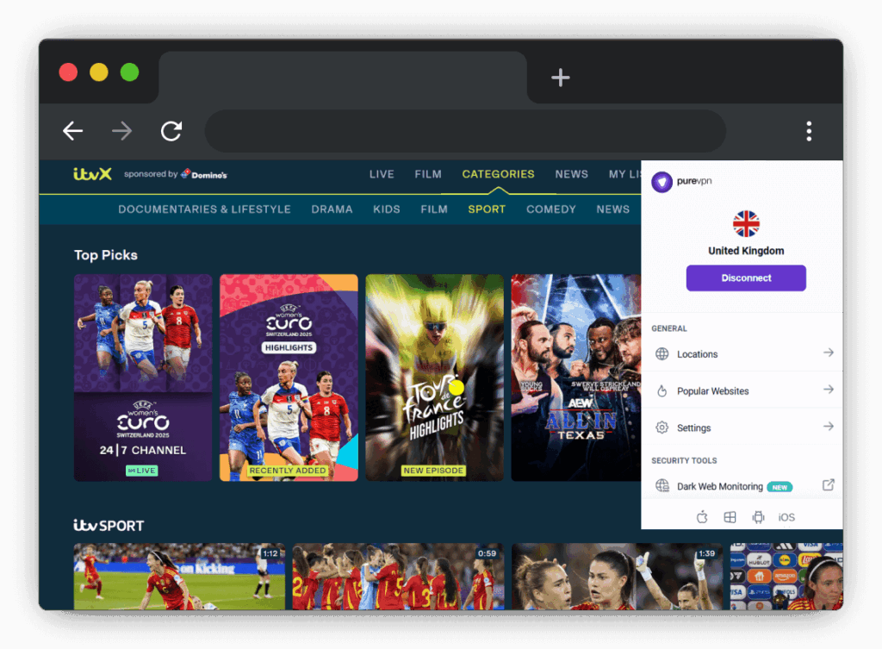Click the Top Picks heading

click(106, 255)
